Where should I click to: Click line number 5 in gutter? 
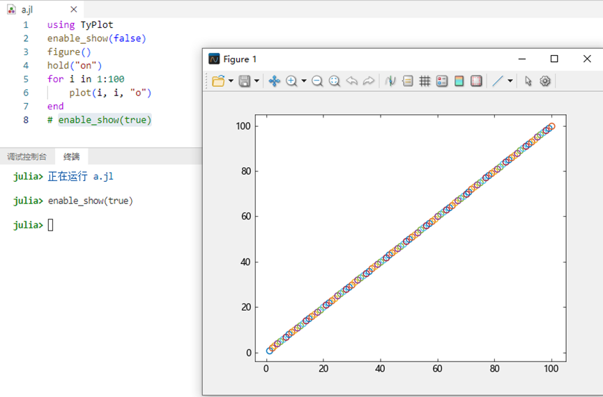(26, 79)
